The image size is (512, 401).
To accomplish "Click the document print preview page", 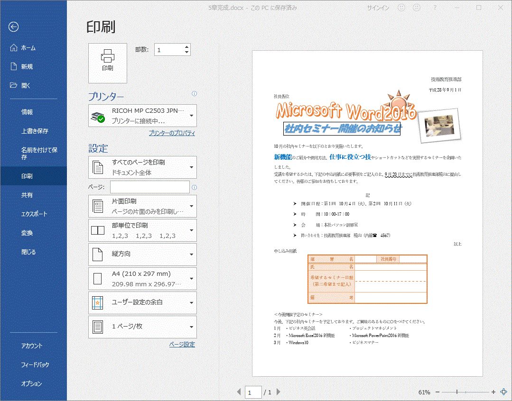I will pyautogui.click(x=367, y=213).
